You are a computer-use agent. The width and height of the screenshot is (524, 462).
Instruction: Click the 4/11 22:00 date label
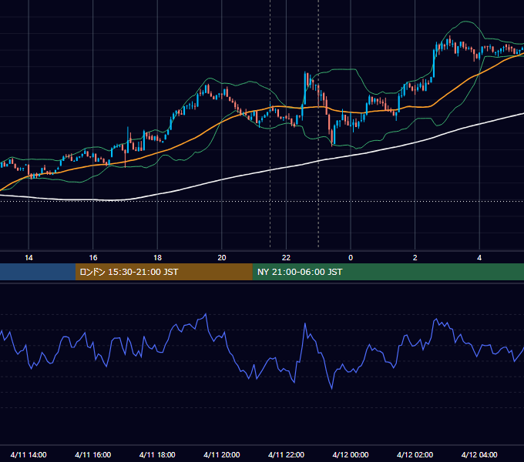pos(286,454)
